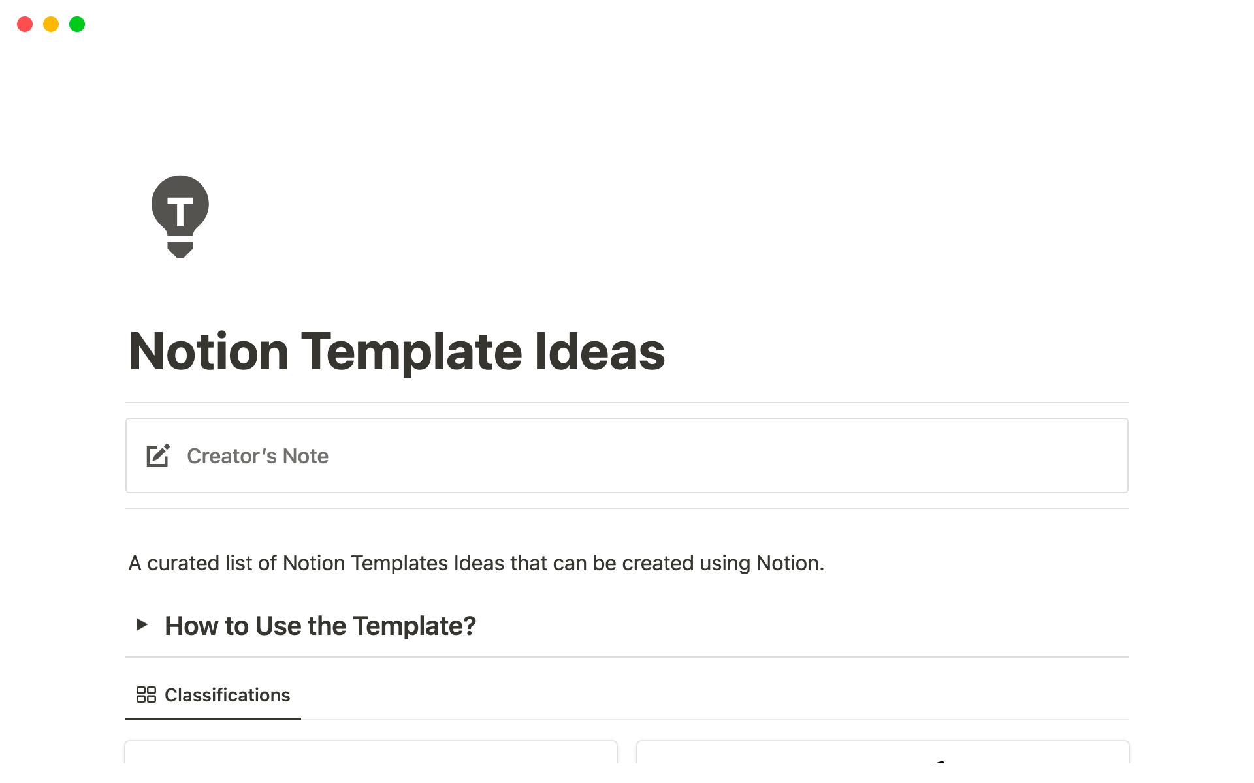This screenshot has width=1254, height=783.
Task: Open the Creator's Note link
Action: tap(257, 456)
